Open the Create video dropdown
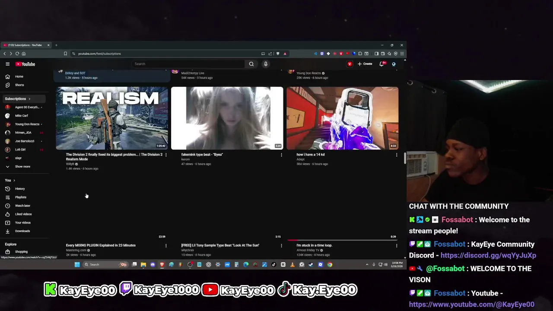Image resolution: width=553 pixels, height=311 pixels. (x=365, y=64)
